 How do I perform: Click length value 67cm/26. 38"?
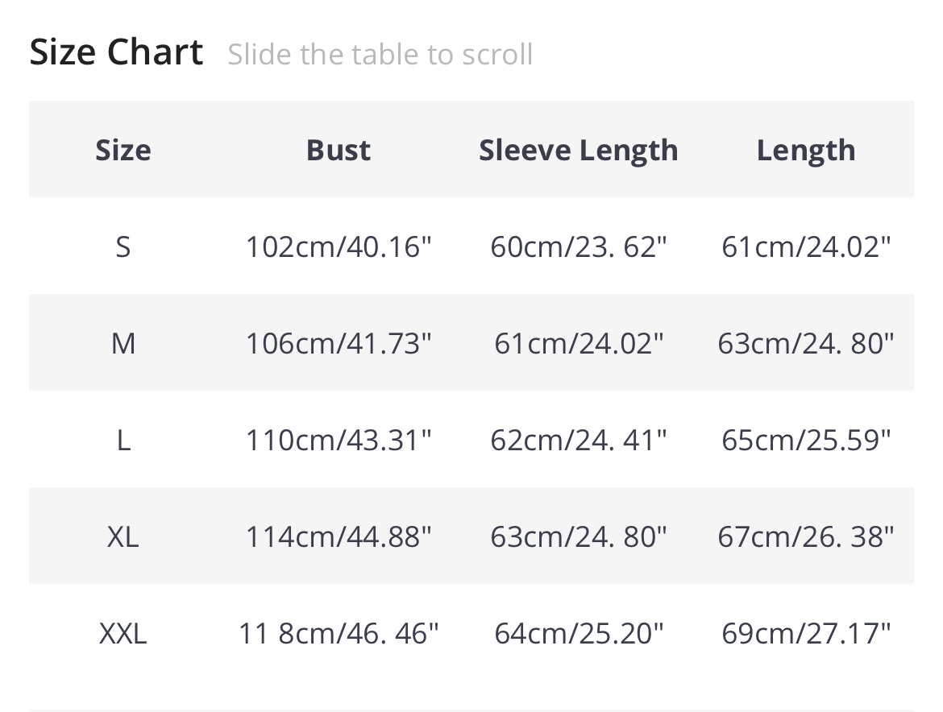806,536
